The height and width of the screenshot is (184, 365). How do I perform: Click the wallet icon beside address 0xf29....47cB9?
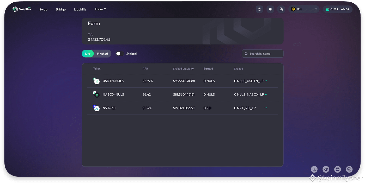point(327,9)
